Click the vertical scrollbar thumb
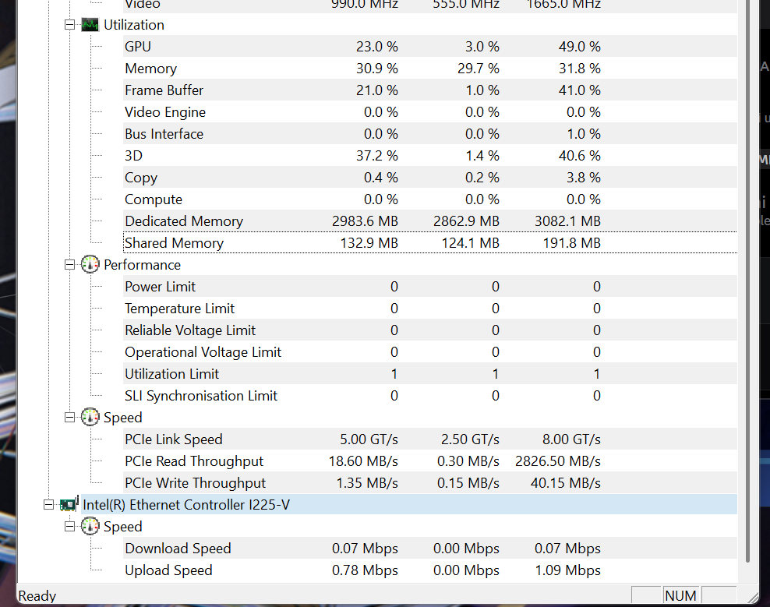Viewport: 770px width, 607px height. (x=748, y=280)
